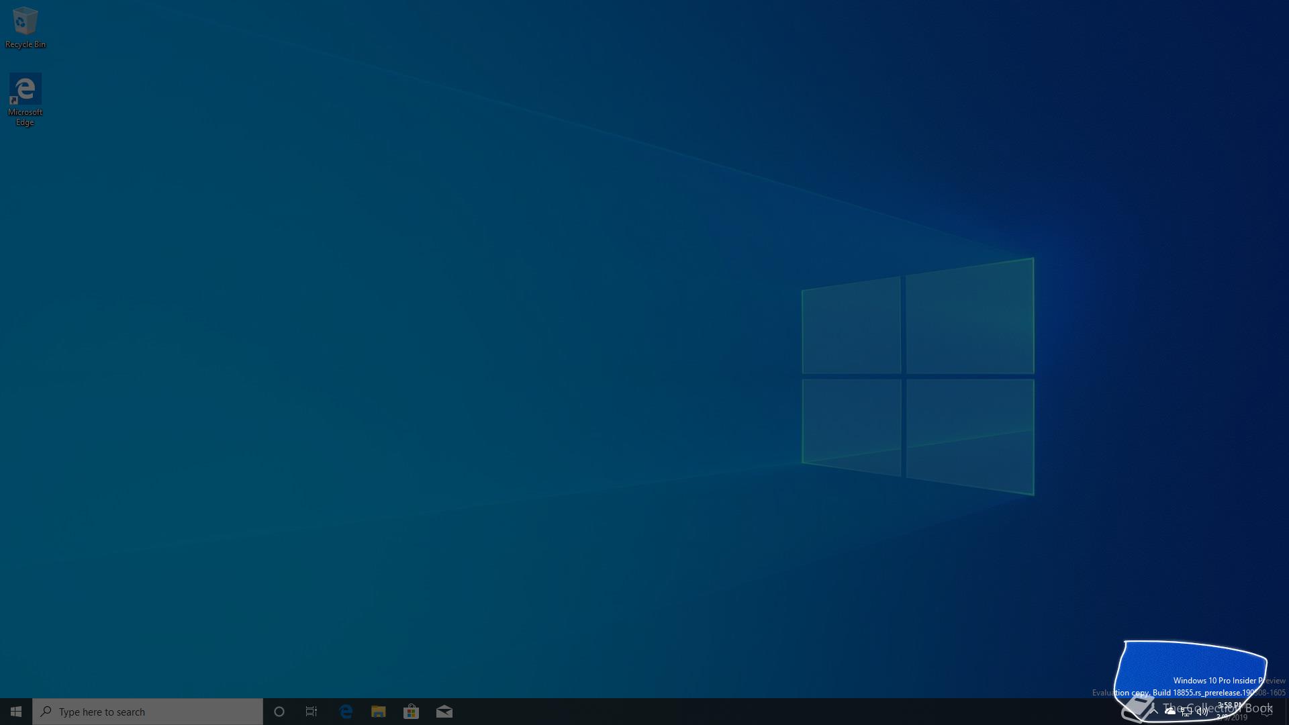Open Microsoft Store from the taskbar
The width and height of the screenshot is (1289, 725).
coord(411,712)
